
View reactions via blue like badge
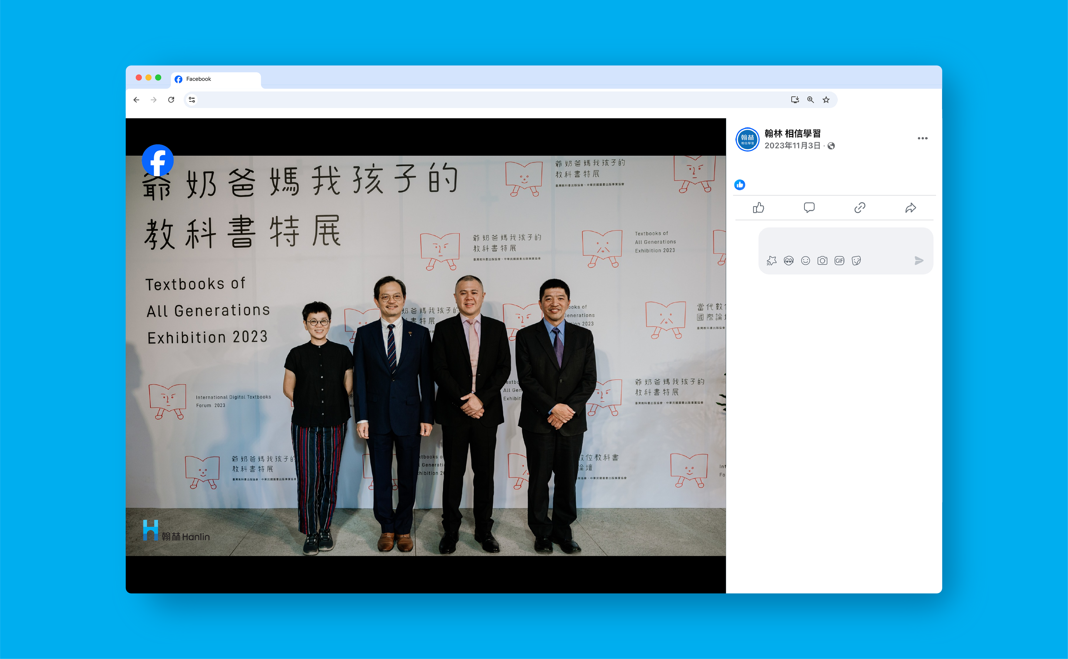coord(740,185)
